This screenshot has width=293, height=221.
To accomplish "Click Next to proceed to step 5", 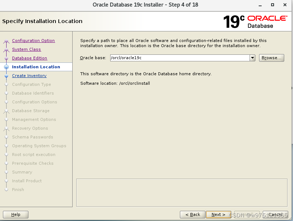I will [218, 214].
